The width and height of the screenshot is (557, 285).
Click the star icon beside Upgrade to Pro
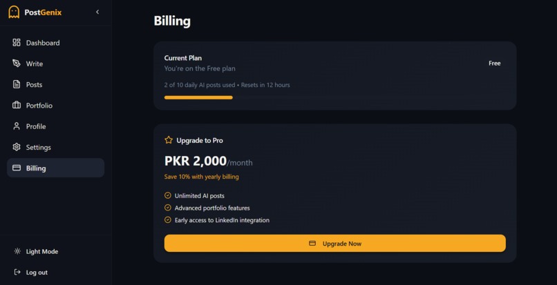tap(169, 140)
